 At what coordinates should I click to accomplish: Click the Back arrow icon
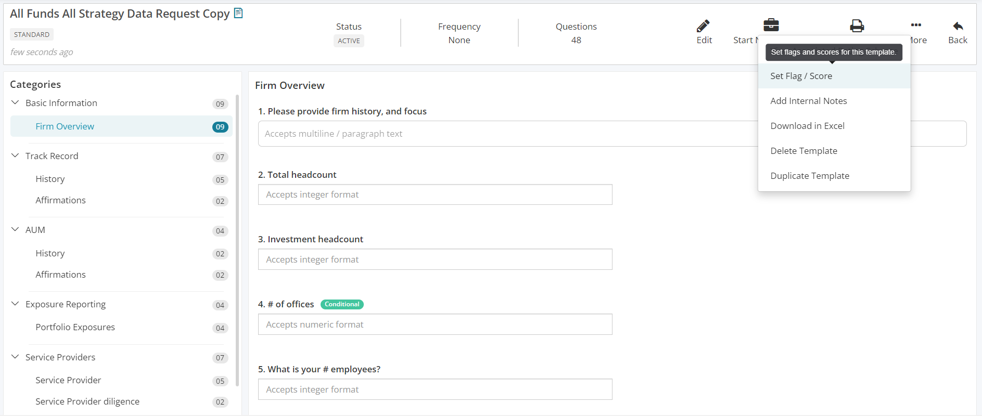point(958,26)
